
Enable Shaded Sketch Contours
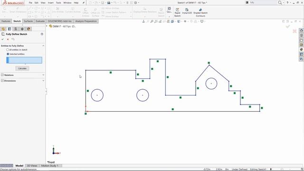(200, 12)
